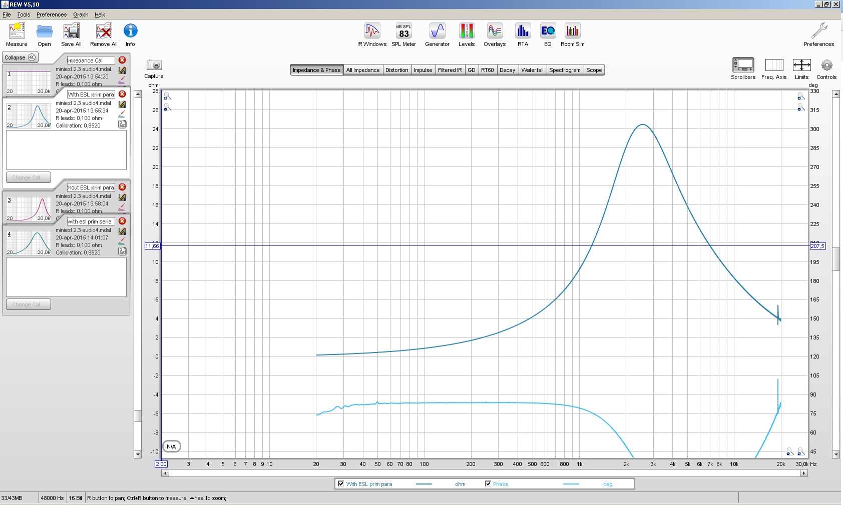Zoom in left ohm axis magnifier
The height and width of the screenshot is (505, 843).
click(167, 96)
